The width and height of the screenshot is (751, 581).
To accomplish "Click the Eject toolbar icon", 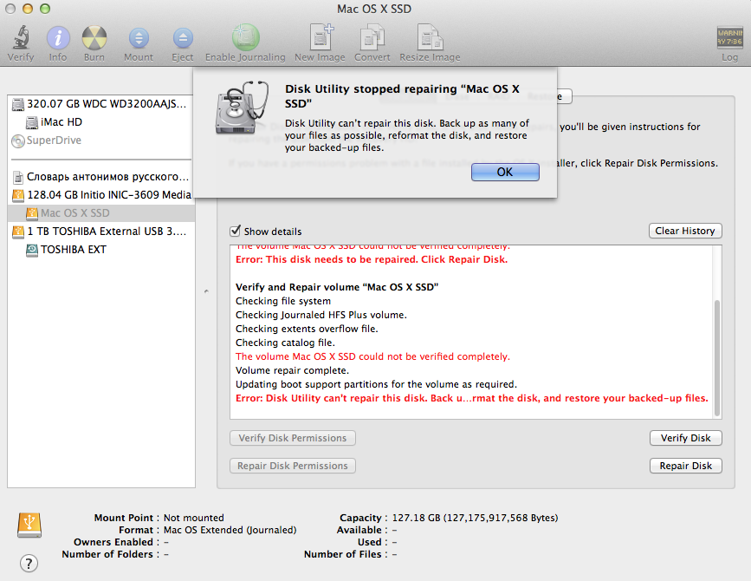I will click(183, 38).
